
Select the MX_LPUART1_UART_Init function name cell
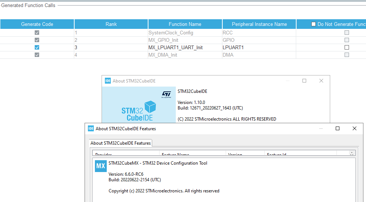[x=185, y=47]
